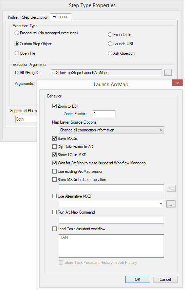The height and width of the screenshot is (290, 185).
Task: Choose the Custom Step Object radio button
Action: (x=17, y=44)
